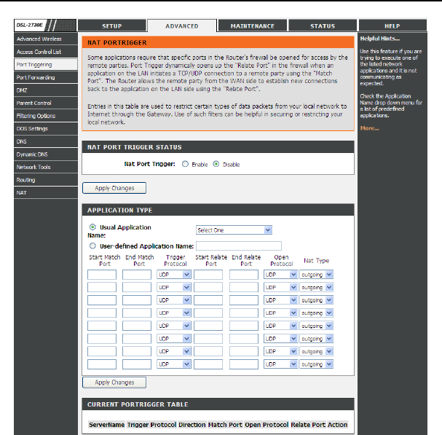Open first row Trigger Protocol dropdown
442x435 pixels.
pos(174,275)
